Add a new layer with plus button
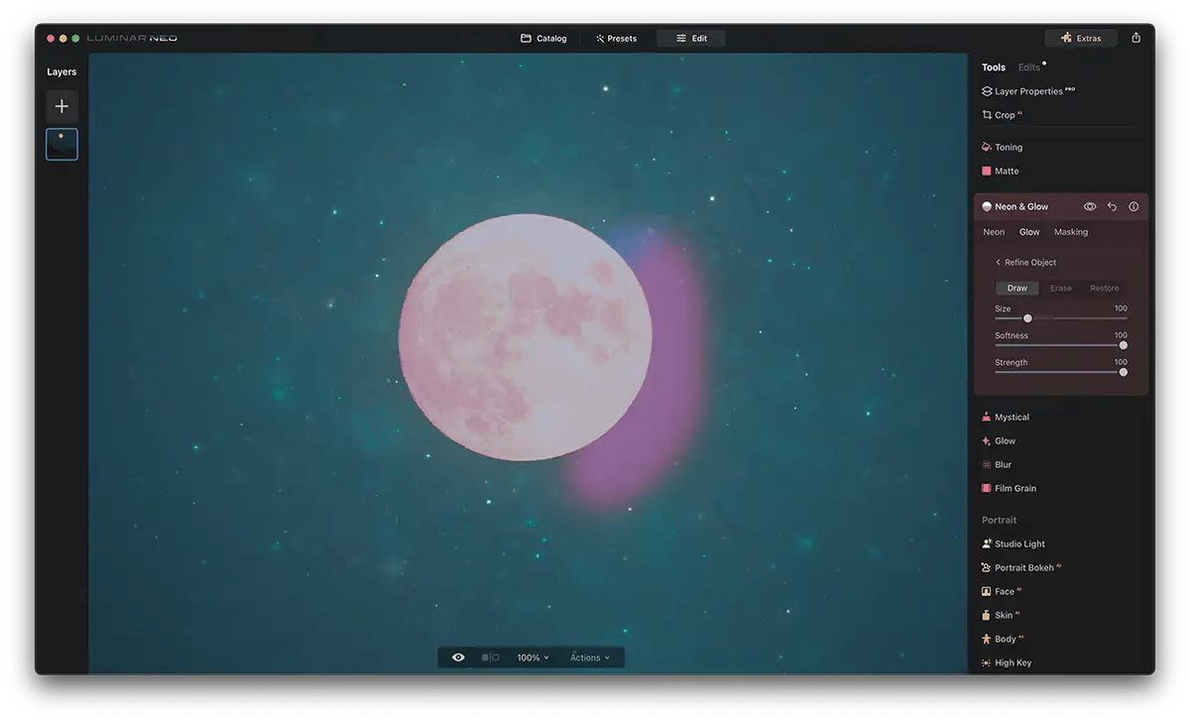 click(x=61, y=106)
